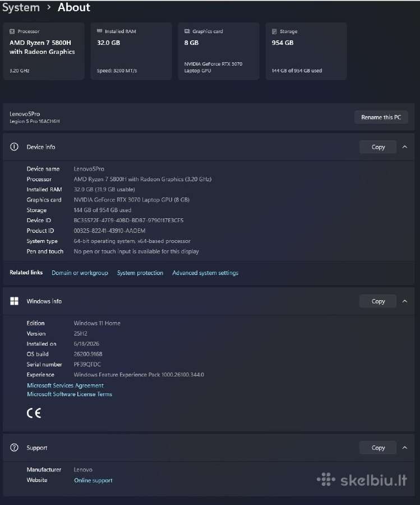Select Speed: 3200 MT/s text
Screen dimensions: 420x505
point(117,71)
